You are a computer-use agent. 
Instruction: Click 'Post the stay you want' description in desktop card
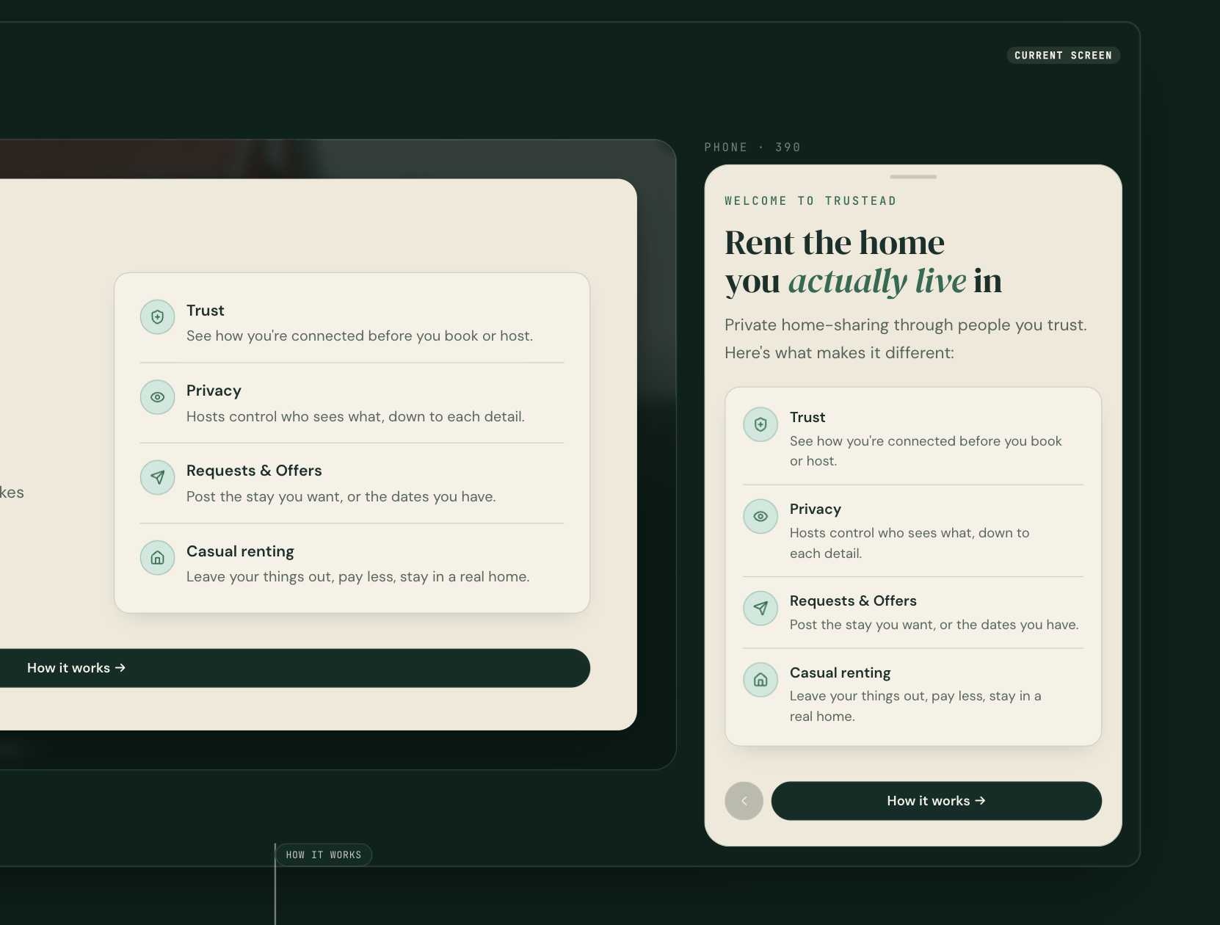(341, 496)
